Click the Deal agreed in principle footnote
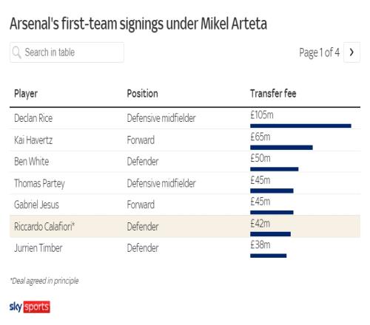Image resolution: width=370 pixels, height=325 pixels. (x=44, y=281)
